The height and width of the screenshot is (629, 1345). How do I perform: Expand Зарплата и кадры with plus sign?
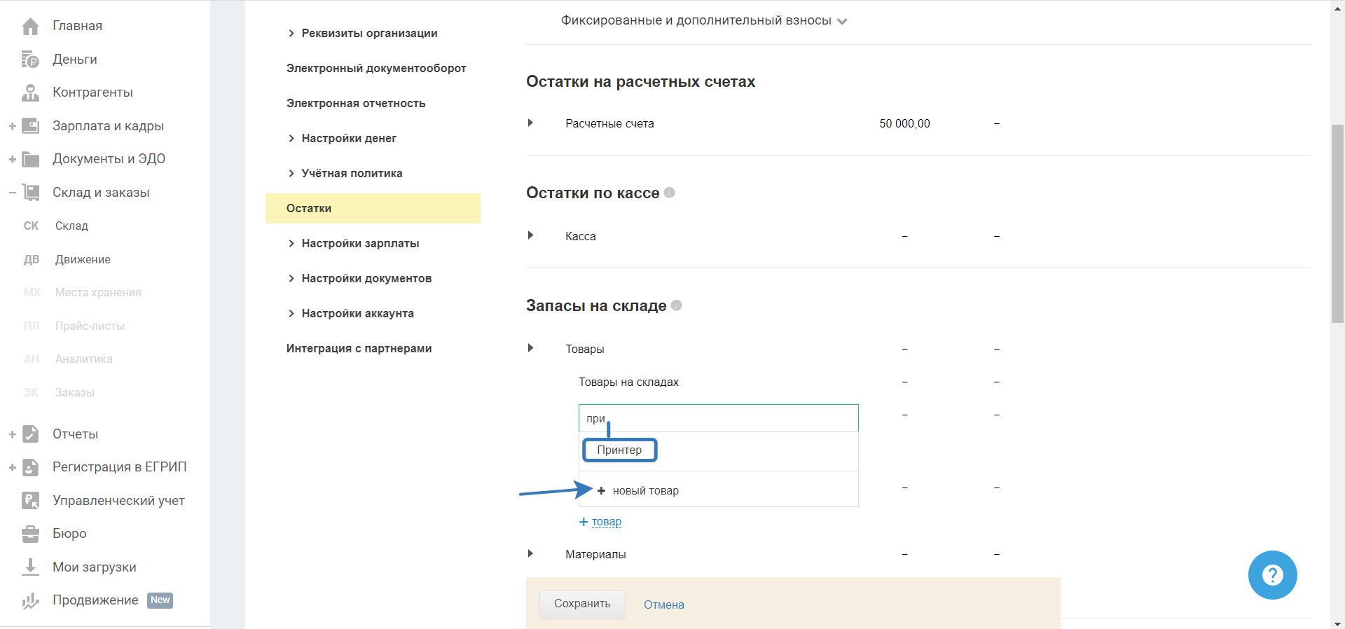point(12,126)
